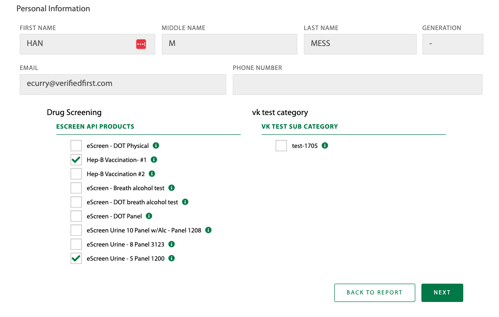
Task: Click the NEXT button
Action: coord(442,293)
